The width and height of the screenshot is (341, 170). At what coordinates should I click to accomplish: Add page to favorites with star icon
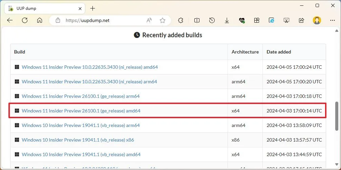pos(163,20)
